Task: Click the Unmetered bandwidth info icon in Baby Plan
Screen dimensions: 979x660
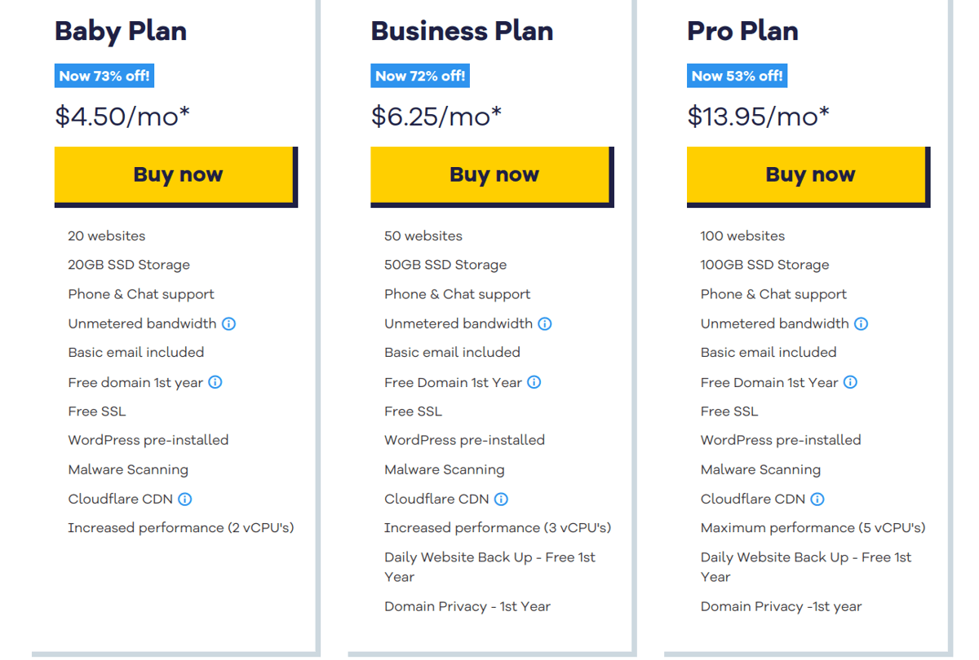Action: point(228,323)
